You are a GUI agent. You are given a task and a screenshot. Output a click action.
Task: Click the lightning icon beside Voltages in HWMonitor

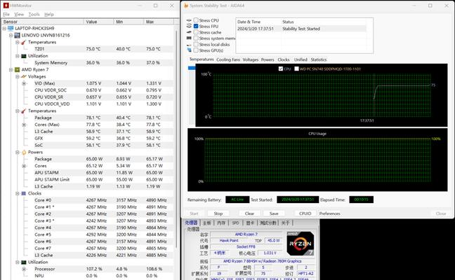tap(24, 77)
